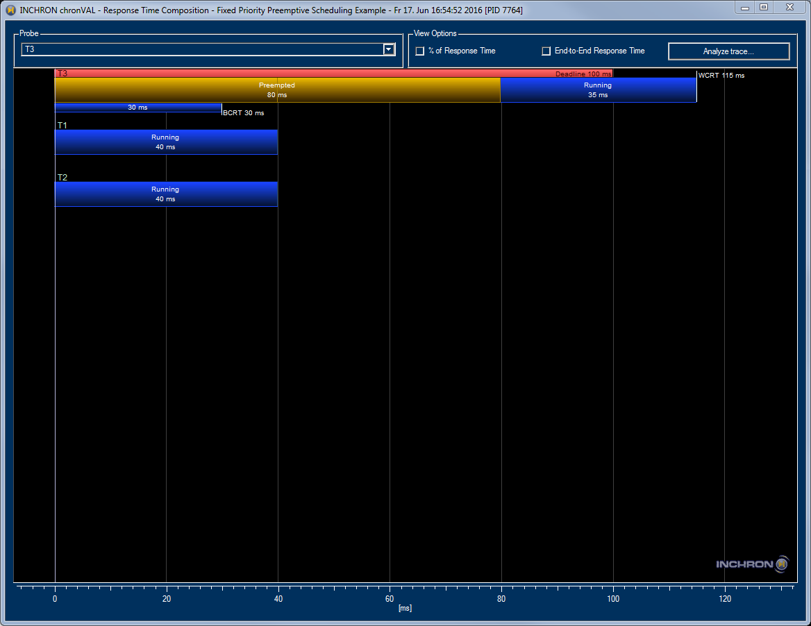Click the 60 tick label on time axis

tap(390, 599)
